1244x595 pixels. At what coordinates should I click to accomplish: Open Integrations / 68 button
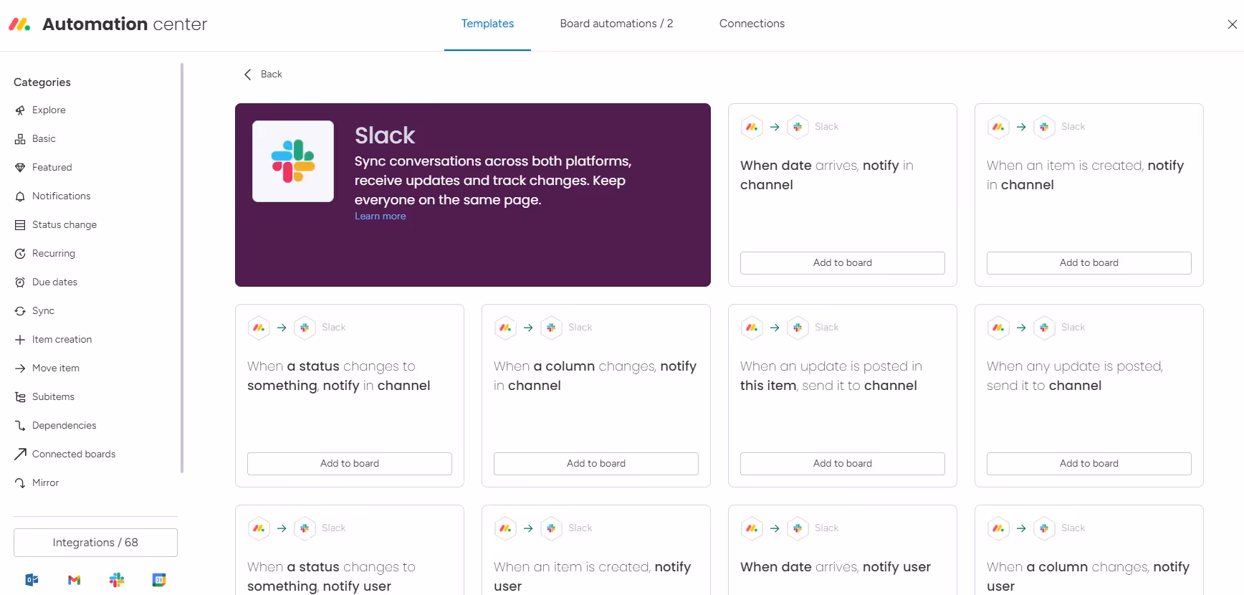tap(95, 543)
